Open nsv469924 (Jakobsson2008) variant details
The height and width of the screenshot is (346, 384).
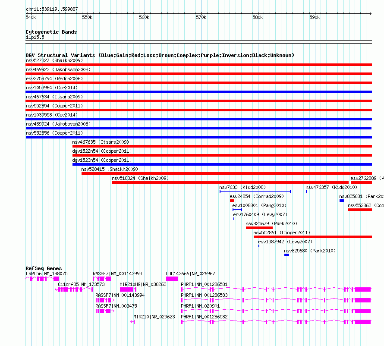click(58, 124)
